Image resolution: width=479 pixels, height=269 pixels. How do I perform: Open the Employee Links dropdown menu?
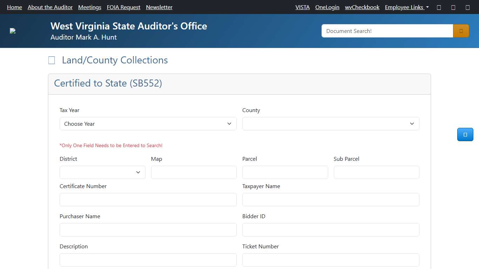(x=406, y=7)
